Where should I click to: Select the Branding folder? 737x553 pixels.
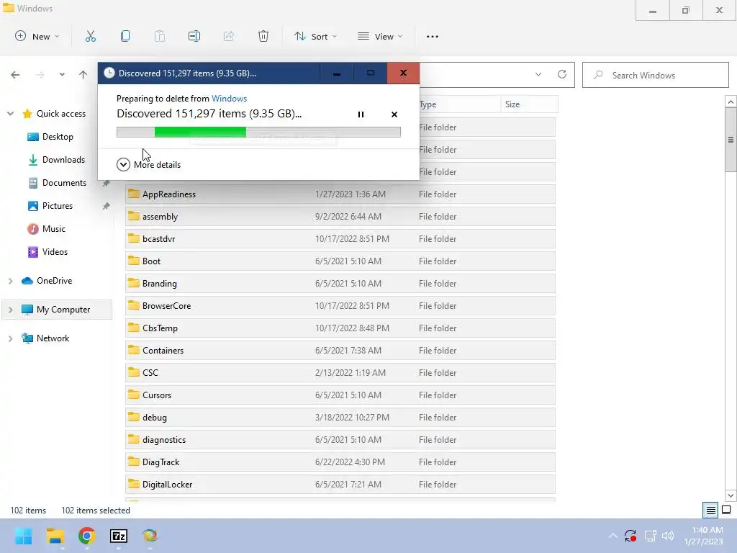(x=340, y=284)
